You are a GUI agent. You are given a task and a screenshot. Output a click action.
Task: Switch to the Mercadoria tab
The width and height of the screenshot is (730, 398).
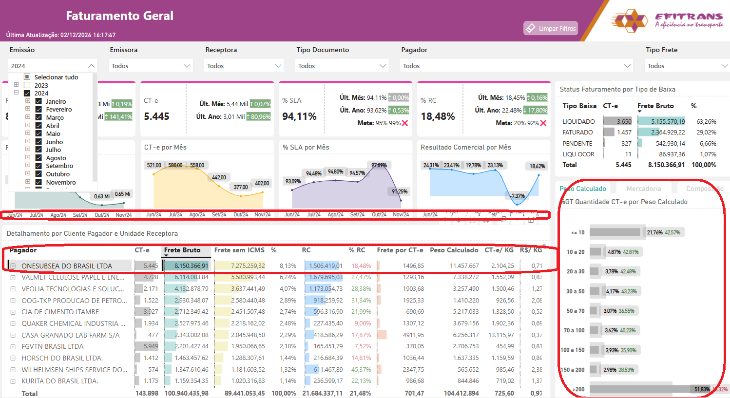click(x=644, y=189)
